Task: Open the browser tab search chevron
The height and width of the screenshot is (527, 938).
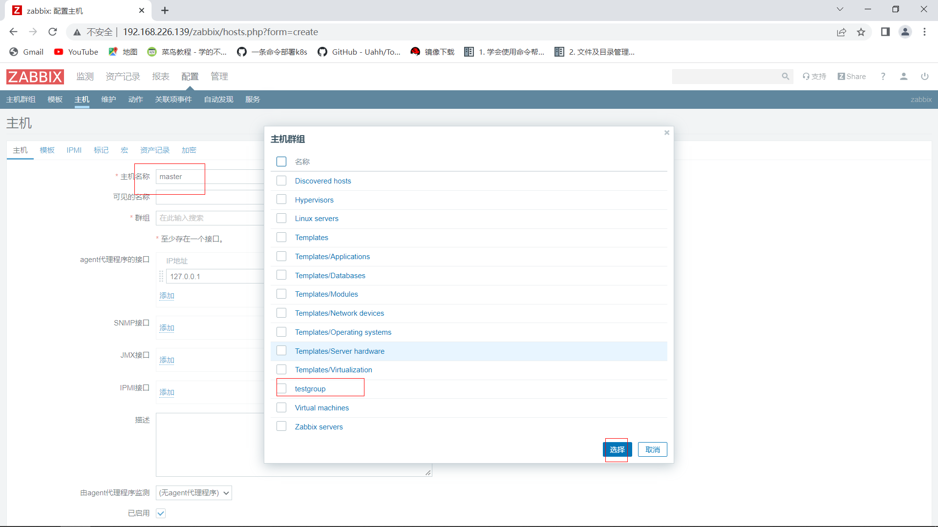Action: click(x=840, y=9)
